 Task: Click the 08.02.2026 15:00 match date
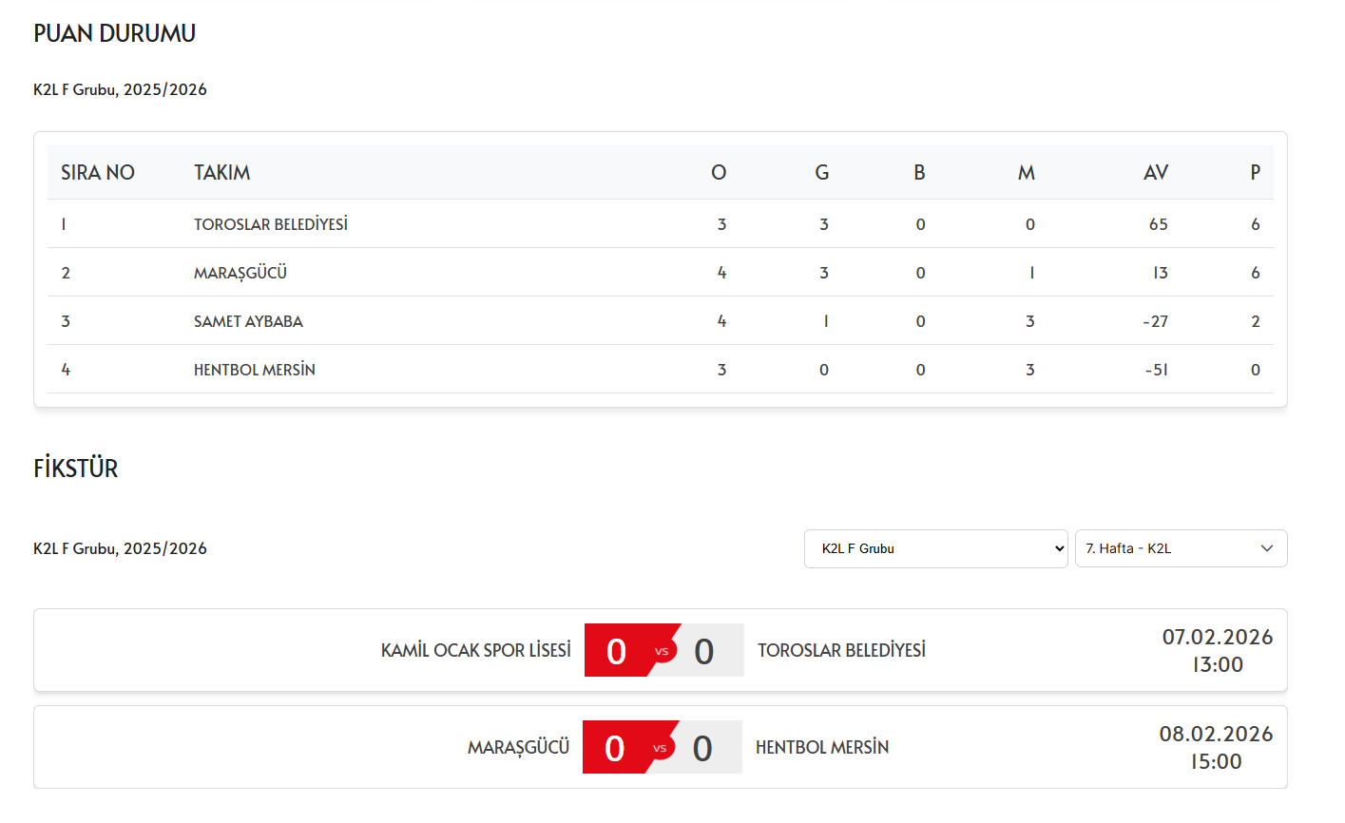point(1217,748)
